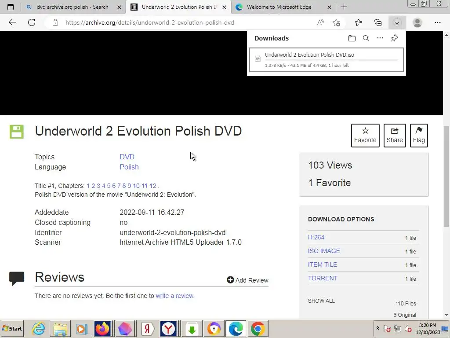The image size is (450, 338).
Task: Open Underworld 2 Evolution Polish DVD.iso download
Action: [327, 60]
